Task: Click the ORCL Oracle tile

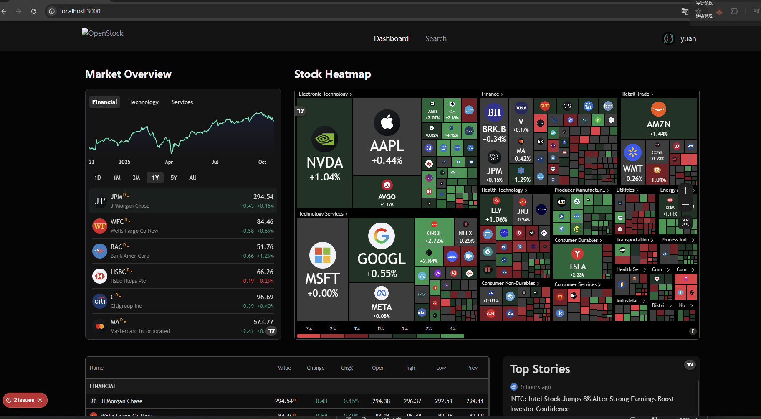Action: pyautogui.click(x=434, y=232)
